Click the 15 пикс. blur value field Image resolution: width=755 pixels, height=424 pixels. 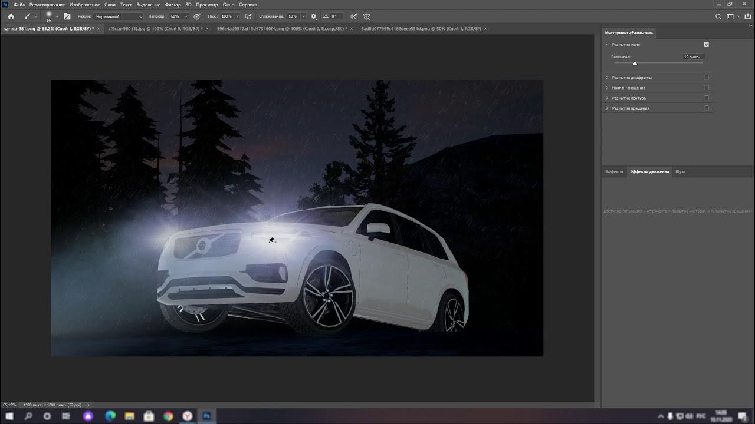tap(692, 57)
